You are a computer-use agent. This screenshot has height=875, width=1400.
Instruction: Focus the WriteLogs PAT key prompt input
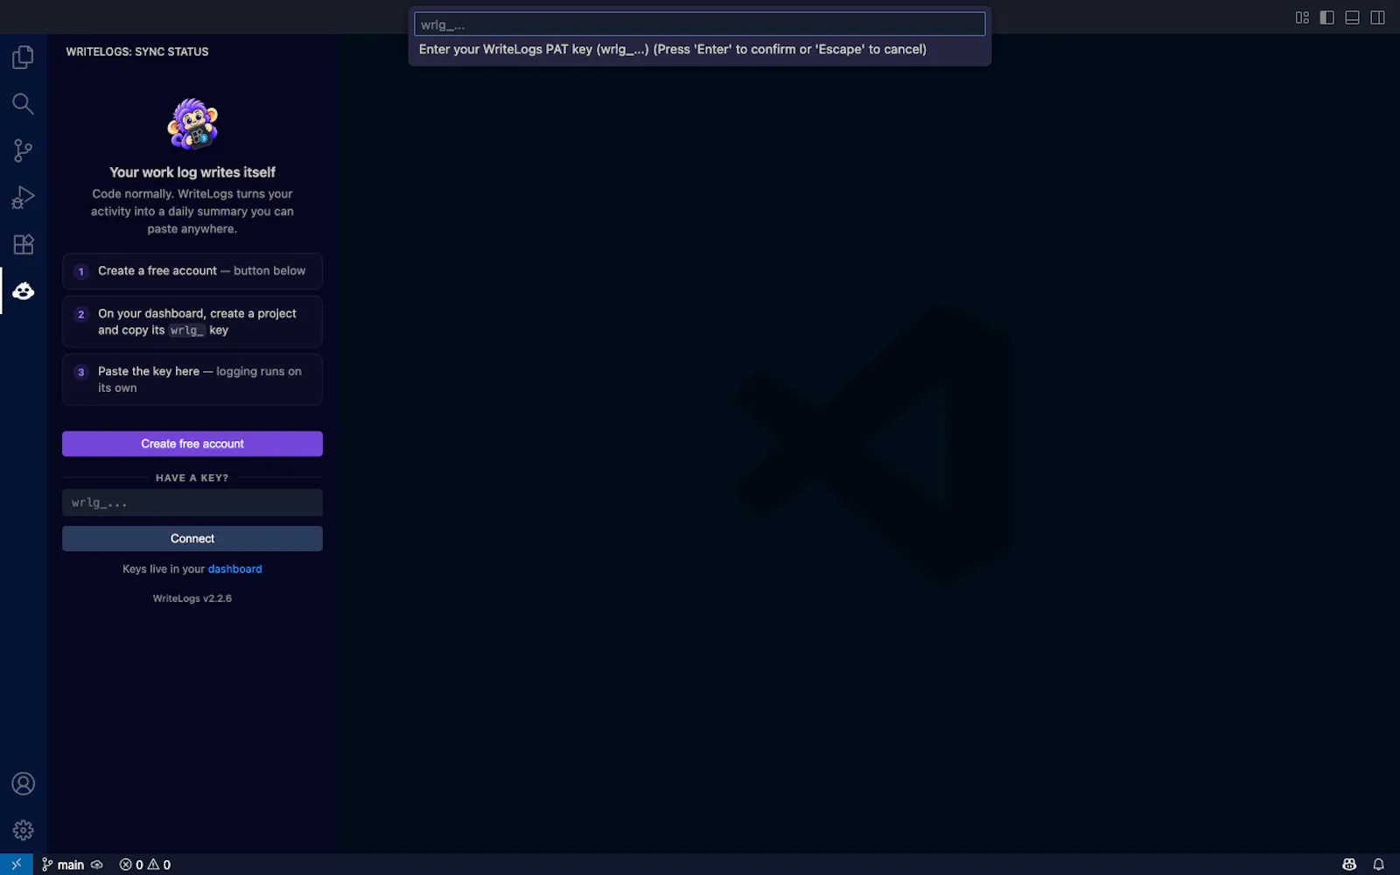pyautogui.click(x=700, y=24)
